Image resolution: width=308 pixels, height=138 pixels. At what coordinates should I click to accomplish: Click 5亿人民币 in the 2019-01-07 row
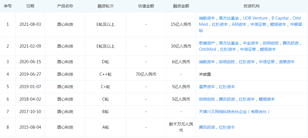coord(181,87)
